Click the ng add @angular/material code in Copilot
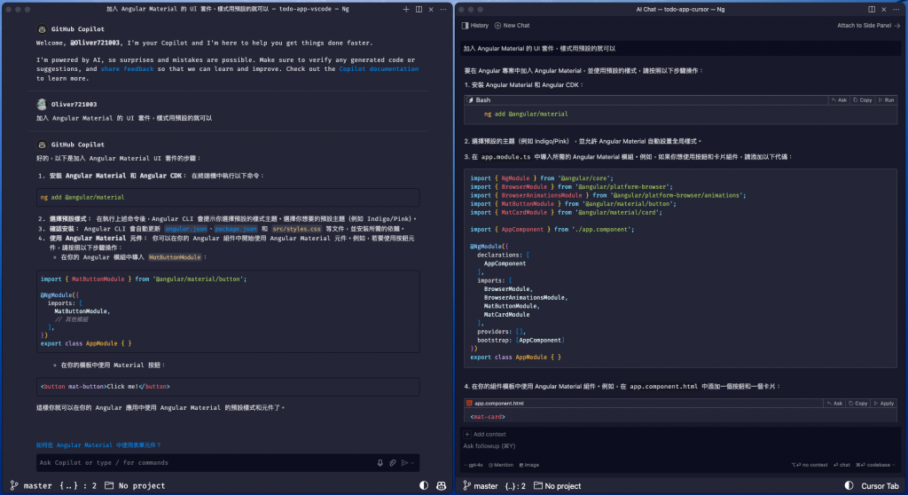908x495 pixels. (82, 198)
